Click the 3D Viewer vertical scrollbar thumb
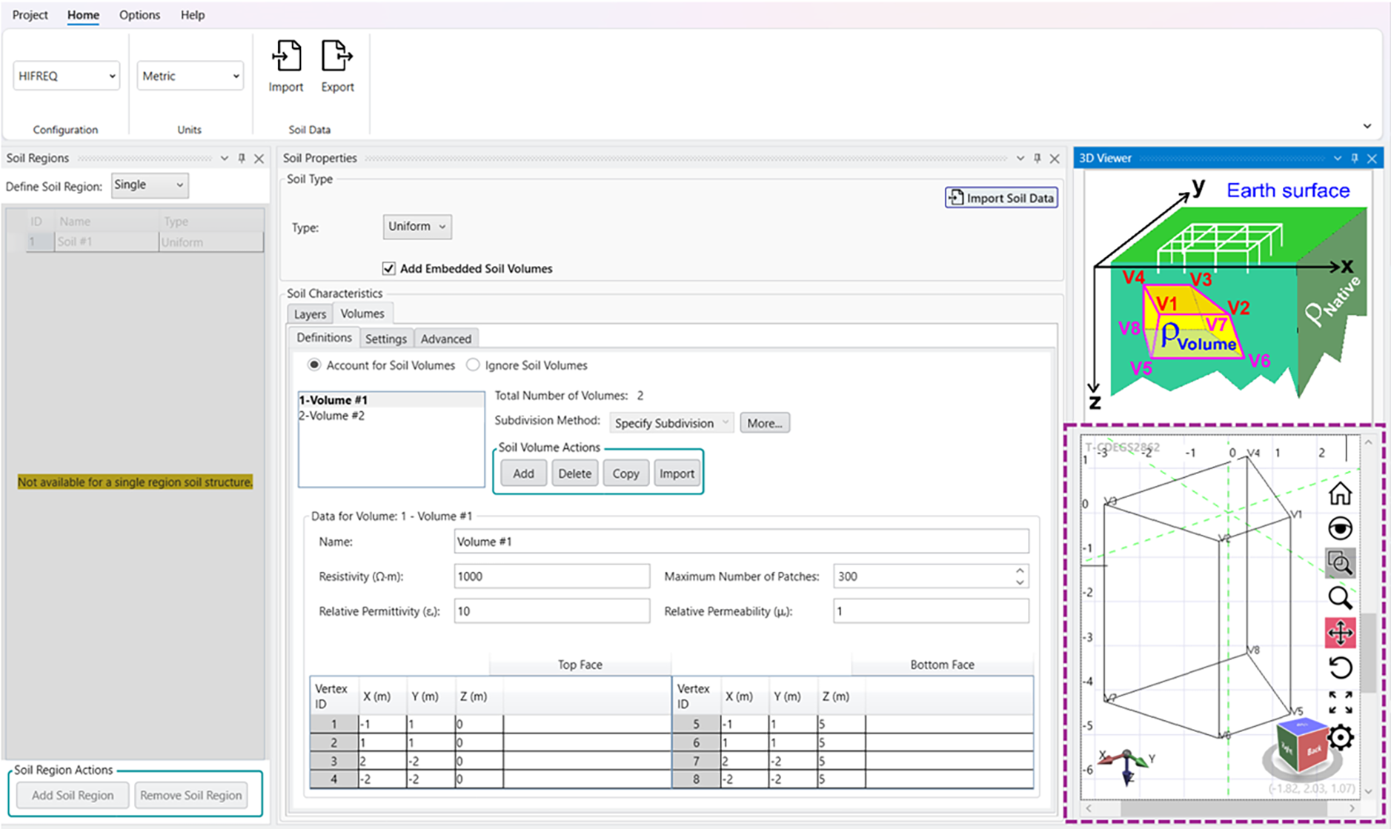This screenshot has width=1391, height=829. pyautogui.click(x=1369, y=652)
